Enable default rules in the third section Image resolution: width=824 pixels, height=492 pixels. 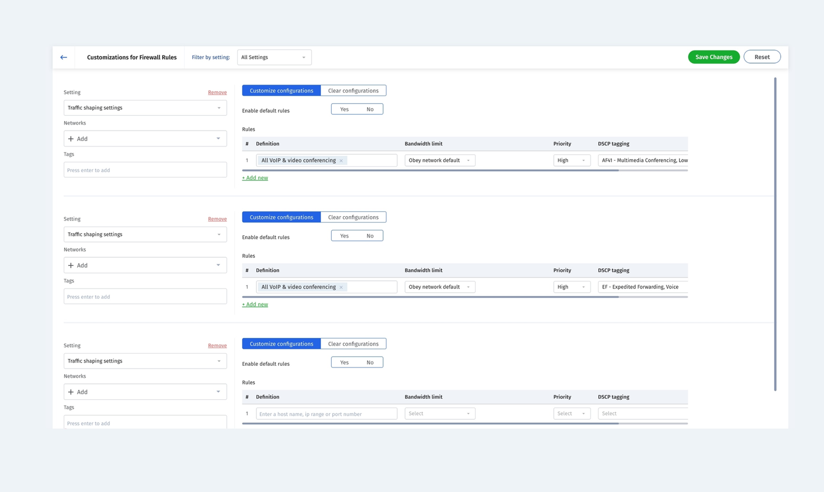(x=344, y=362)
